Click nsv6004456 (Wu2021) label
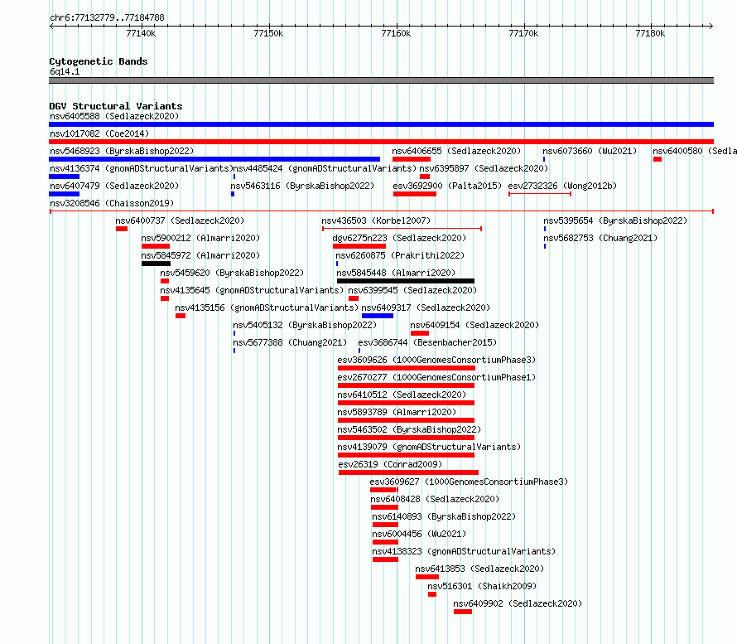The width and height of the screenshot is (737, 644). pyautogui.click(x=419, y=534)
